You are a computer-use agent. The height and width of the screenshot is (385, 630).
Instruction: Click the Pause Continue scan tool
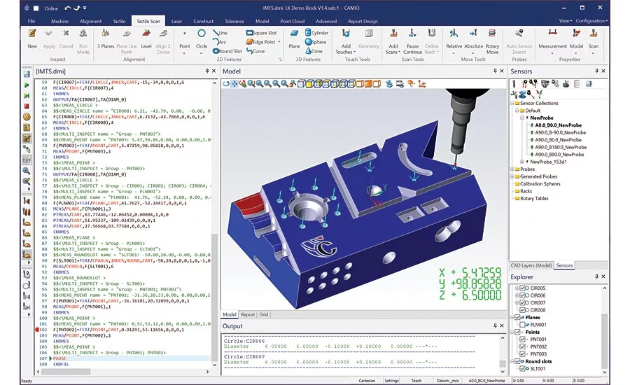(412, 41)
